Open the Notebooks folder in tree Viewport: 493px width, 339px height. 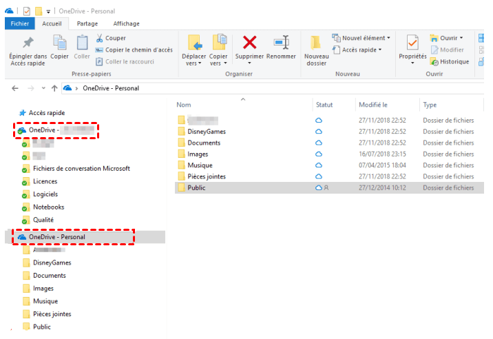(x=49, y=207)
